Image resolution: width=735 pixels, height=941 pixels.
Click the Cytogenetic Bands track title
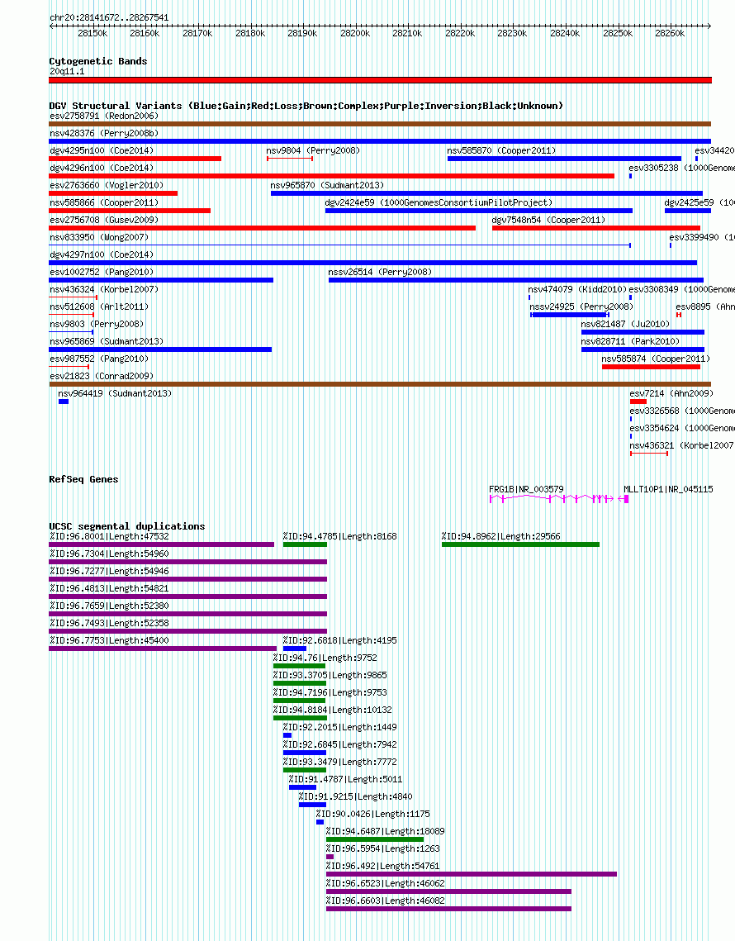(97, 61)
